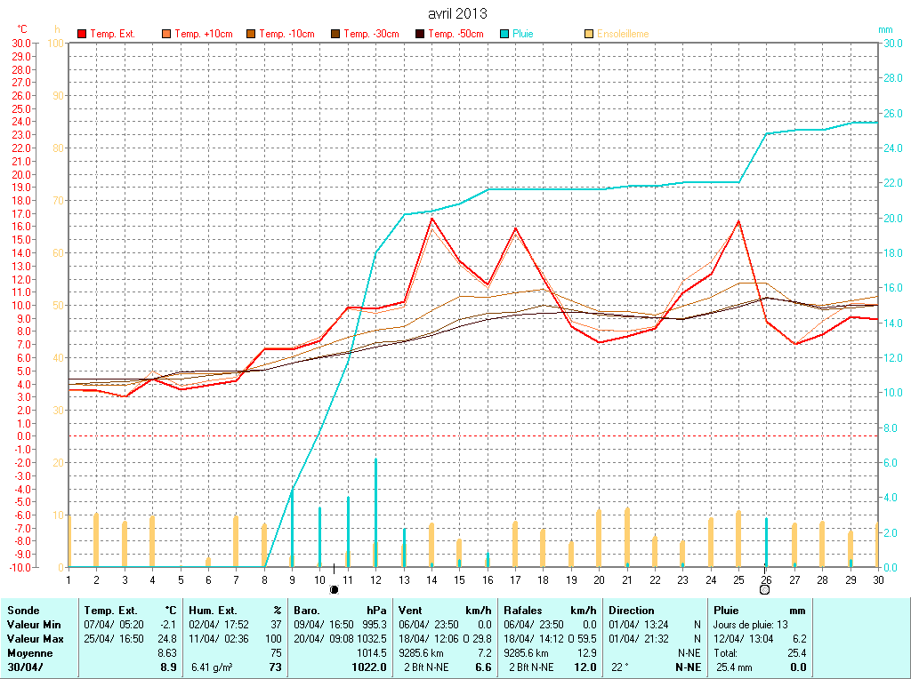911x679 pixels.
Task: Click the cyan Pluie legend swatch
Action: [504, 34]
